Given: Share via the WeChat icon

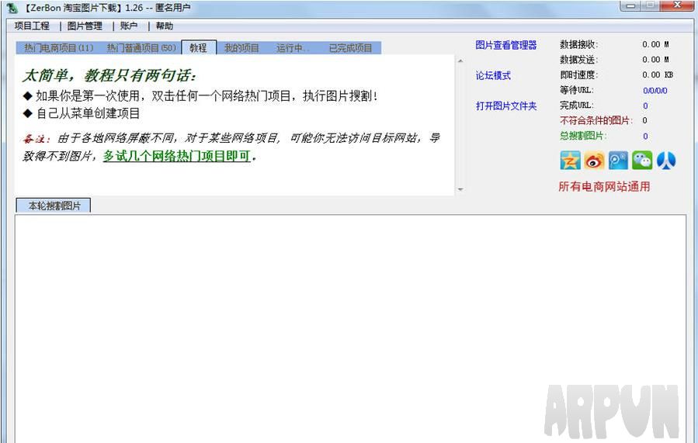Looking at the screenshot, I should [x=642, y=161].
